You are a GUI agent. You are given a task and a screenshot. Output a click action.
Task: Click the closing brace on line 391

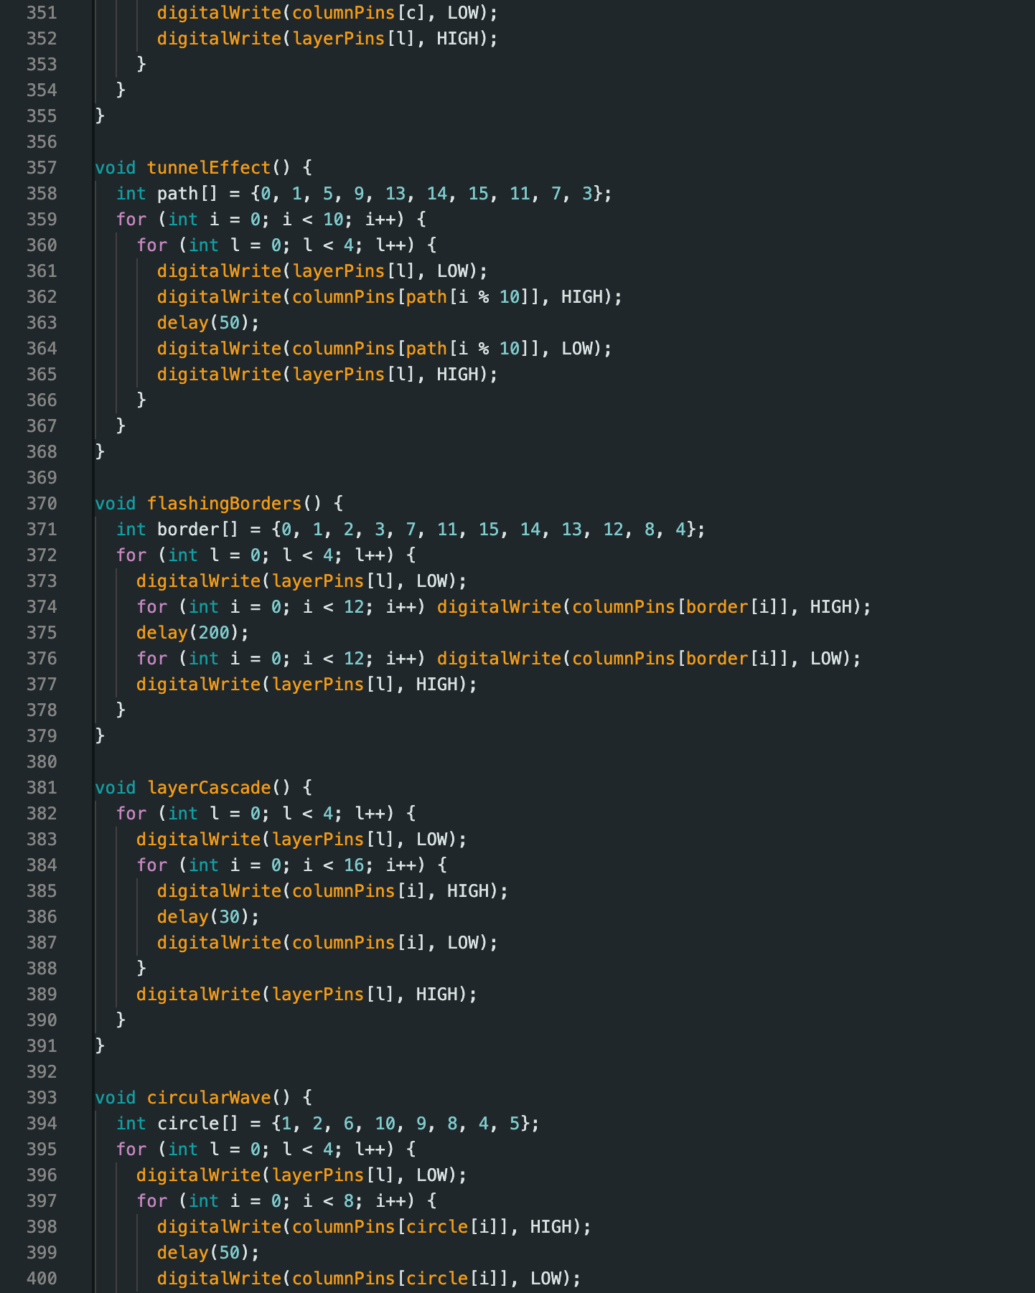click(x=100, y=1046)
